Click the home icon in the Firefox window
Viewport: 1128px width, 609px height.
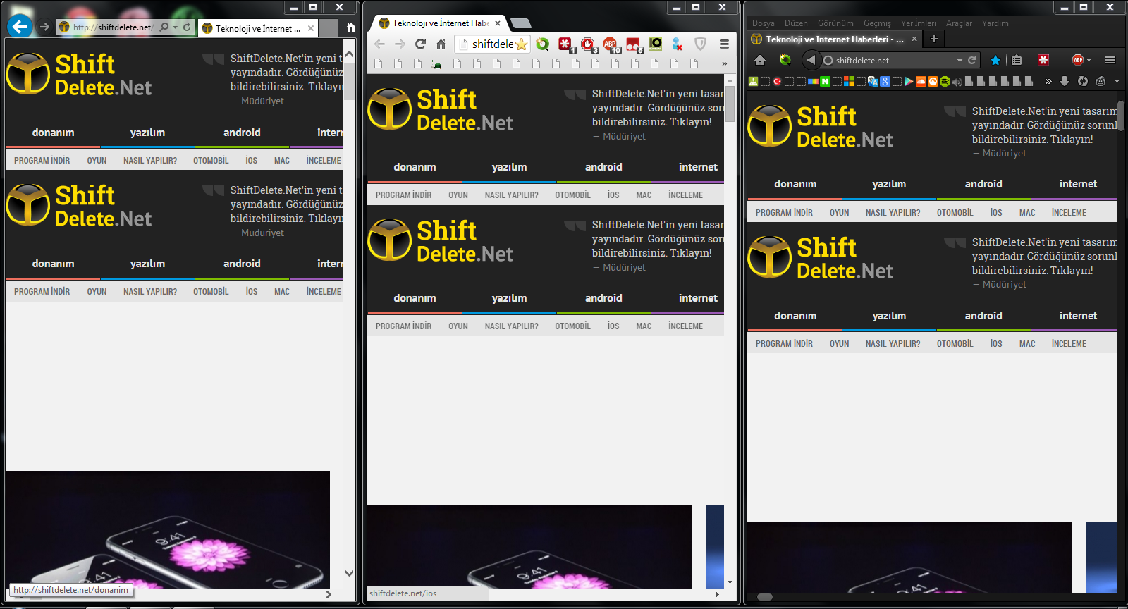click(x=760, y=60)
